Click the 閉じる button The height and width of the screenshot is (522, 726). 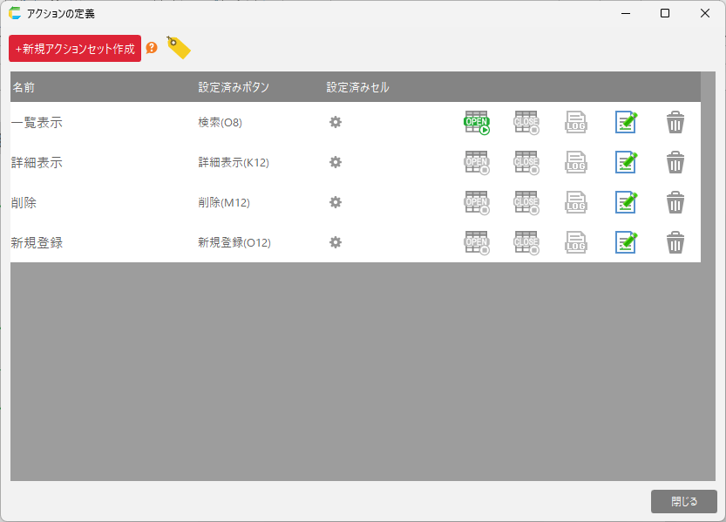[683, 502]
